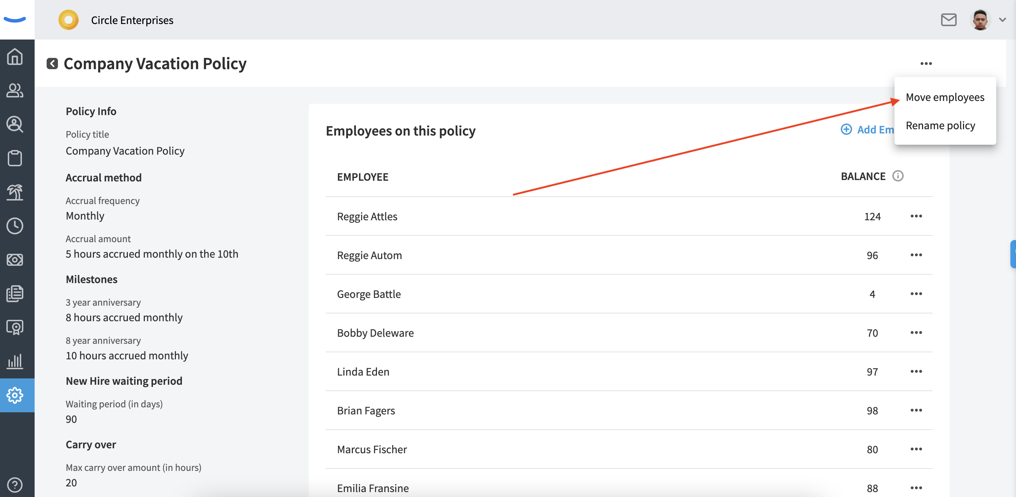Open Payroll with the money icon

click(x=15, y=260)
